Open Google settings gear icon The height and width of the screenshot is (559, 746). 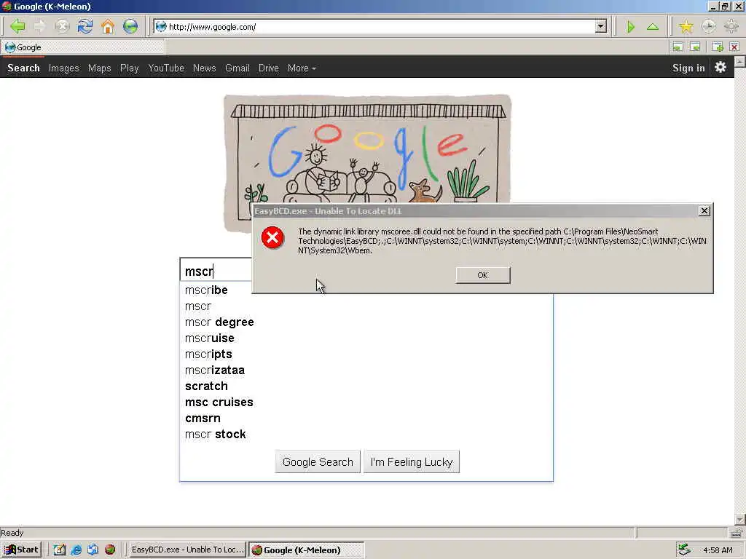point(721,67)
